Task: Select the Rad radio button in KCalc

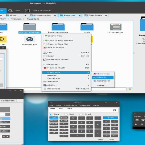Action: [66, 114]
